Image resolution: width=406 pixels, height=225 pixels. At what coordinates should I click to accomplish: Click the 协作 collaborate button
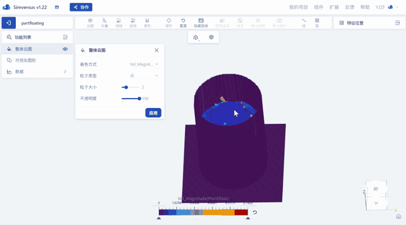[81, 7]
